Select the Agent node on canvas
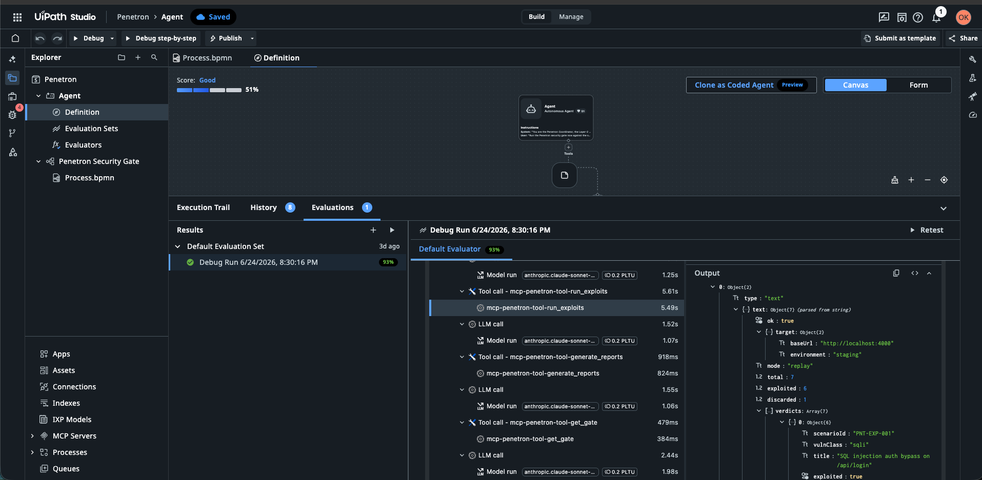 point(556,118)
